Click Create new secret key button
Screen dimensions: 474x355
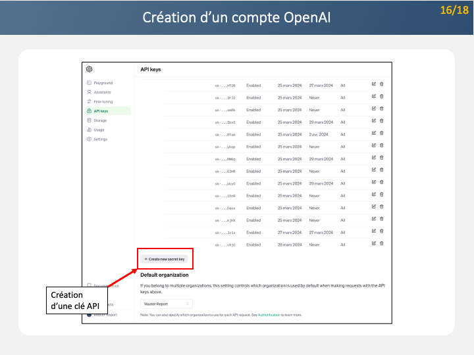(164, 259)
